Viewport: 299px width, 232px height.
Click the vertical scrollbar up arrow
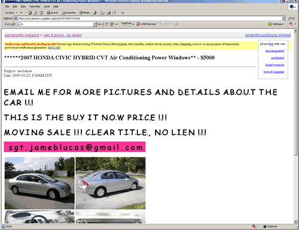click(x=295, y=31)
